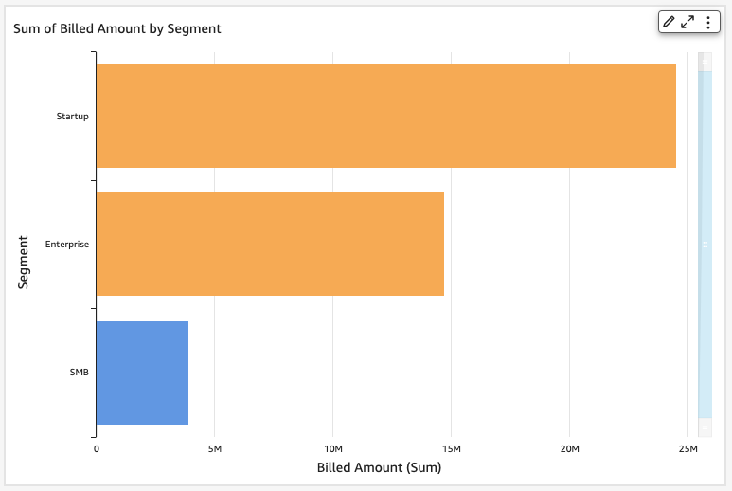This screenshot has width=732, height=491.
Task: Click the SMB axis label
Action: point(80,373)
